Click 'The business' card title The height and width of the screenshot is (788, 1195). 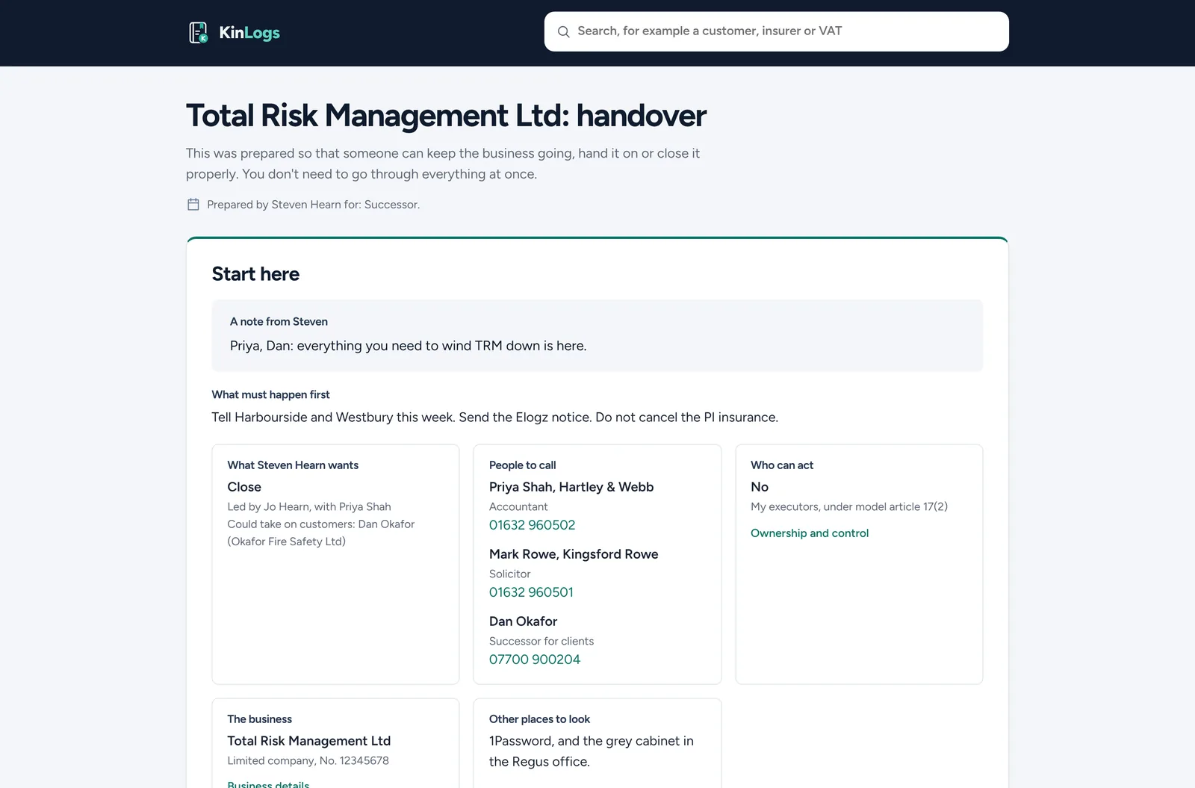260,719
